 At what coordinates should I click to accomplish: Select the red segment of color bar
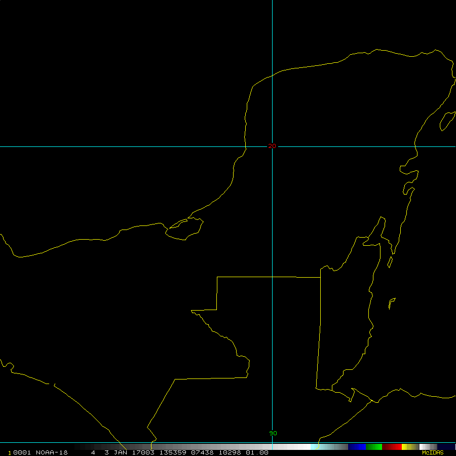pyautogui.click(x=392, y=447)
